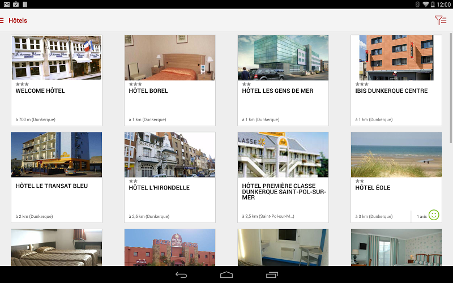Open Hôtel Les Gens de Mer photo
453x283 pixels.
coord(283,58)
